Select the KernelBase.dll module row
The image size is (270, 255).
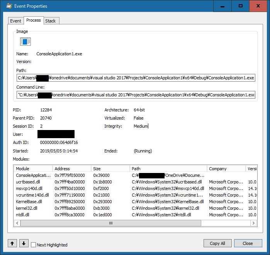click(135, 202)
